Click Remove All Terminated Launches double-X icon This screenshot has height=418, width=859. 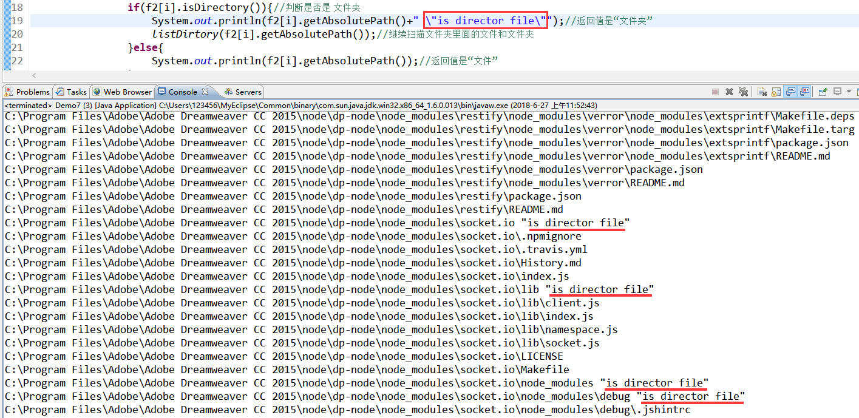click(743, 92)
